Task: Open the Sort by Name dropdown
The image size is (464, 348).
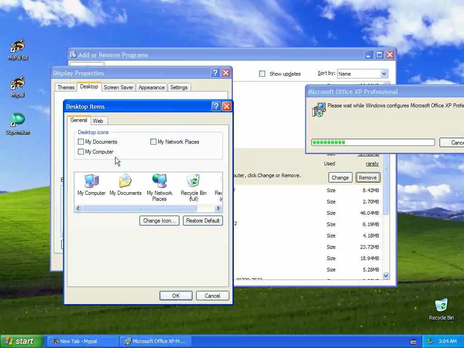Action: click(384, 74)
